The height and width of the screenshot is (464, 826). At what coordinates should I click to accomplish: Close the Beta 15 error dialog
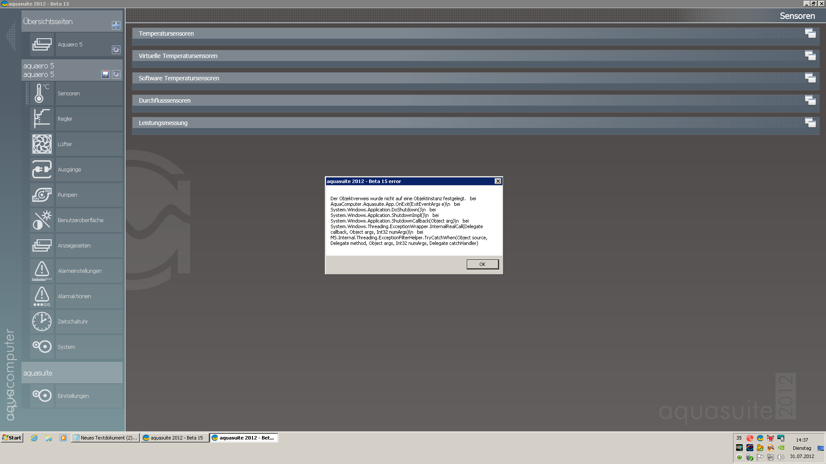pyautogui.click(x=498, y=181)
